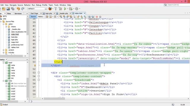Screen dimensions: 190x106
Task: Click the Redo arrow icon
Action: point(23,9)
